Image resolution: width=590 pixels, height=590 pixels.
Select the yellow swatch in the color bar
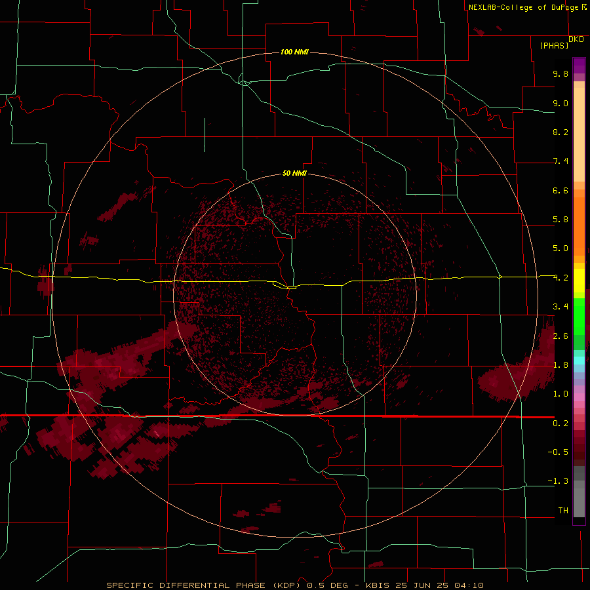[579, 281]
